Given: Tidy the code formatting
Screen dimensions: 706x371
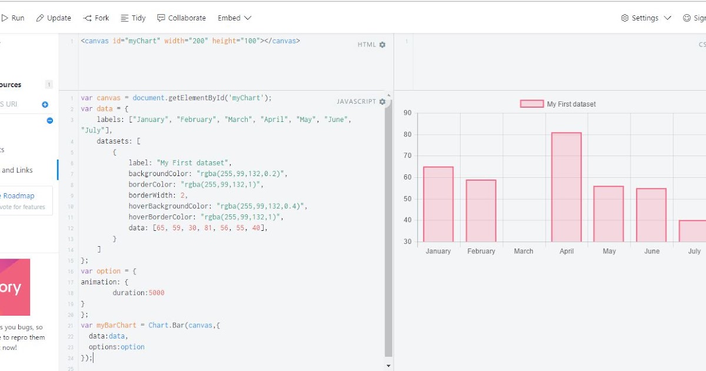Looking at the screenshot, I should click(x=133, y=18).
